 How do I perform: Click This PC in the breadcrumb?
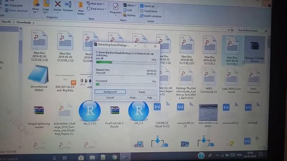(x=6, y=22)
